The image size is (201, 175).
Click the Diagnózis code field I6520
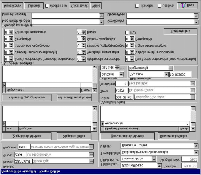24,147
